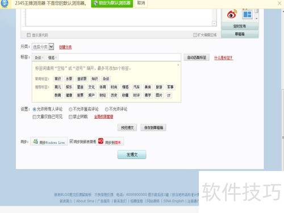Select the 允许所有人评论 radio button
284x213 pixels.
(x=35, y=109)
